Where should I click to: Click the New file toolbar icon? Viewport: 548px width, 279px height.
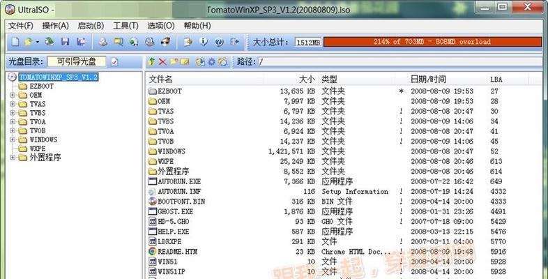point(15,42)
